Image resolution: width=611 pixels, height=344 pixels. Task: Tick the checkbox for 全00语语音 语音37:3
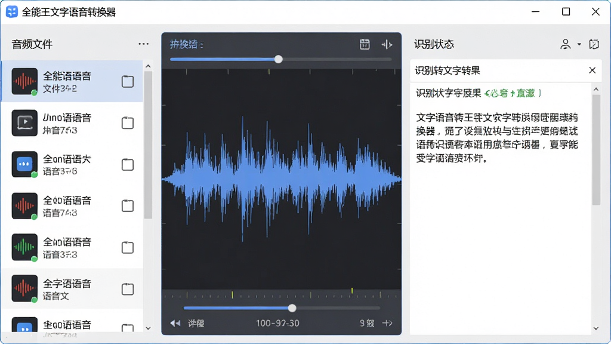tap(128, 247)
